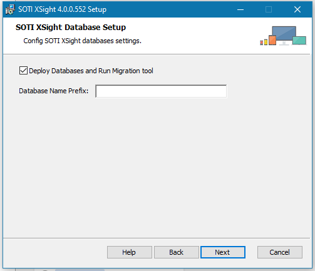Go Back to previous setup step

point(177,252)
